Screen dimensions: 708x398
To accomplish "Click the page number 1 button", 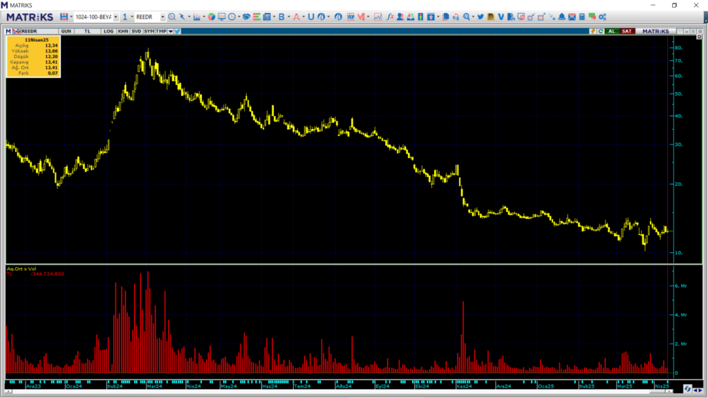I will (x=125, y=17).
